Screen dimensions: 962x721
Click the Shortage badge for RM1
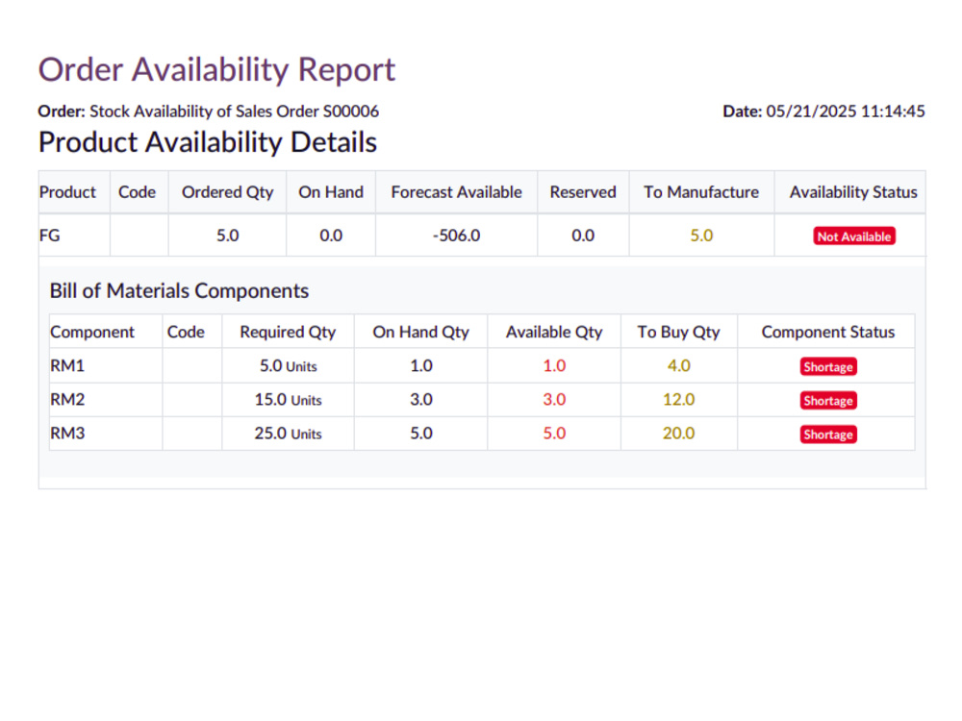click(x=828, y=367)
